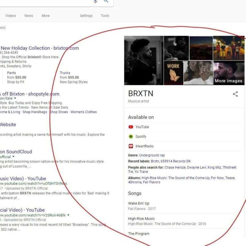Open the Videos search tab

11,16
